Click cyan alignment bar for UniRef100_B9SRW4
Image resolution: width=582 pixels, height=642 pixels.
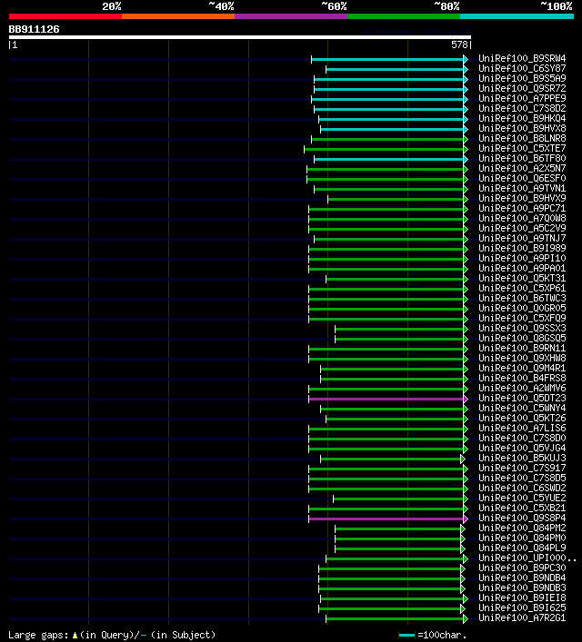(387, 59)
